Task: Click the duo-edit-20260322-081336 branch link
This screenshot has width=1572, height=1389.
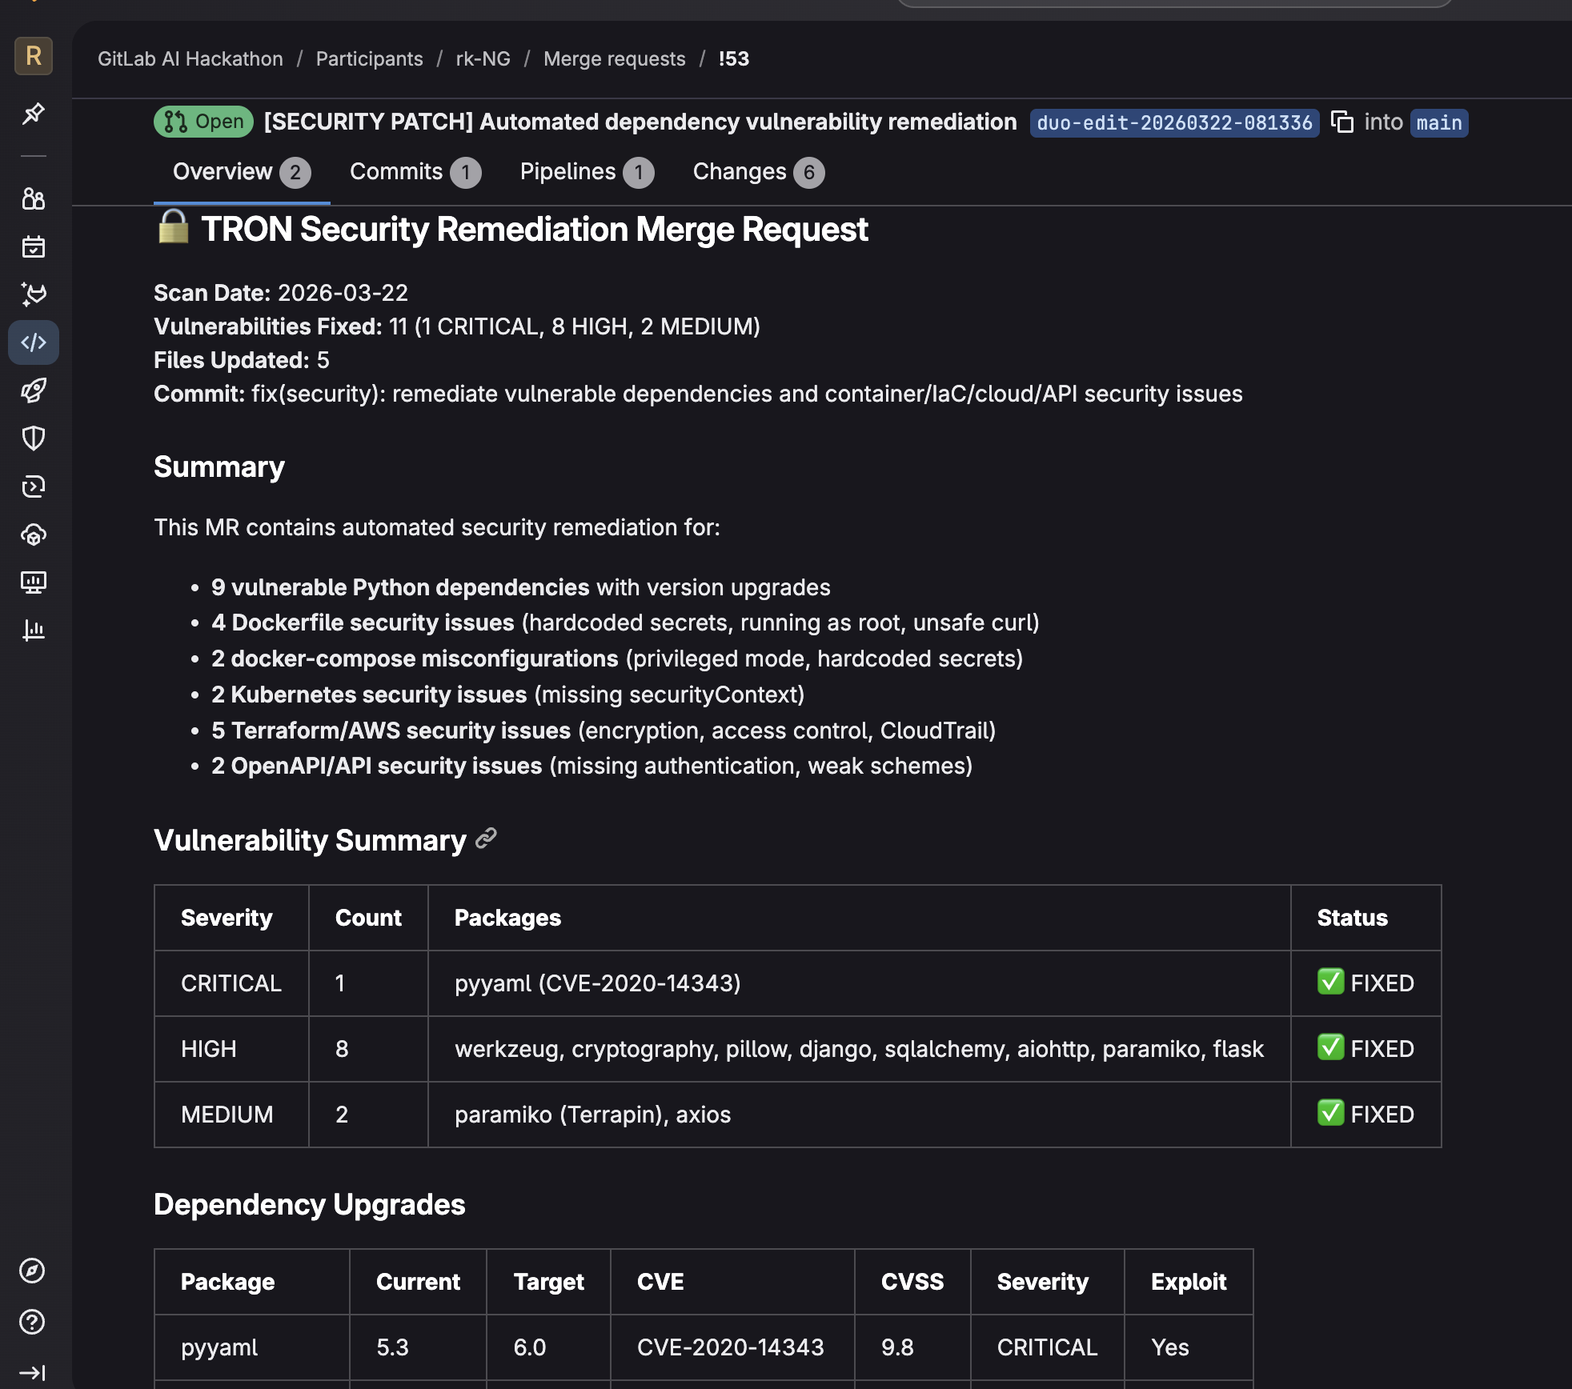Action: pos(1174,122)
